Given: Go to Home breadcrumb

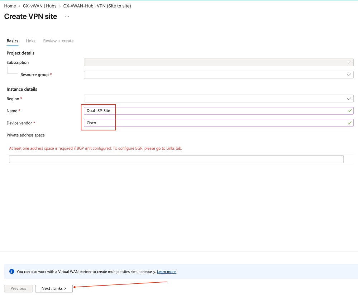Looking at the screenshot, I should 10,6.
